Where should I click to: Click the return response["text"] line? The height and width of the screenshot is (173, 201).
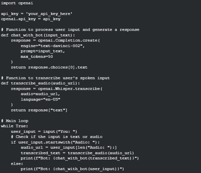pos(39,110)
